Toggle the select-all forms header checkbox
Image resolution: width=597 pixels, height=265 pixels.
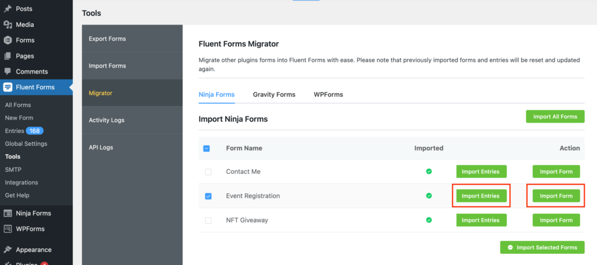(206, 148)
